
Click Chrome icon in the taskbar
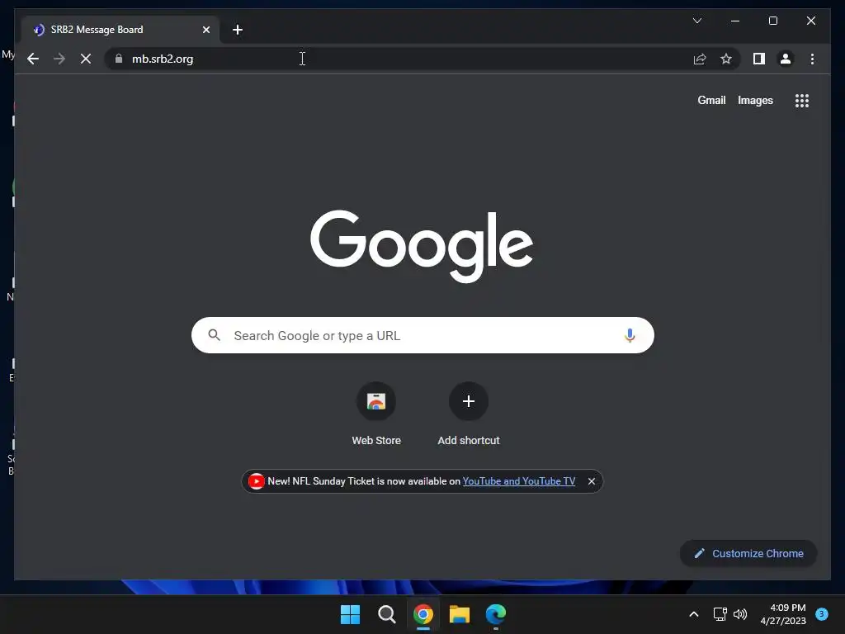click(x=423, y=614)
